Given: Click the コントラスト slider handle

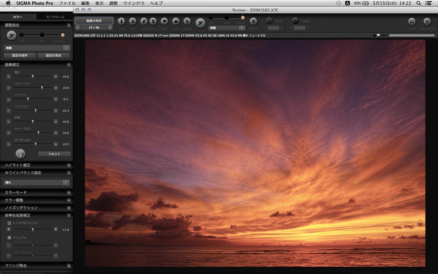Looking at the screenshot, I should 42,88.
